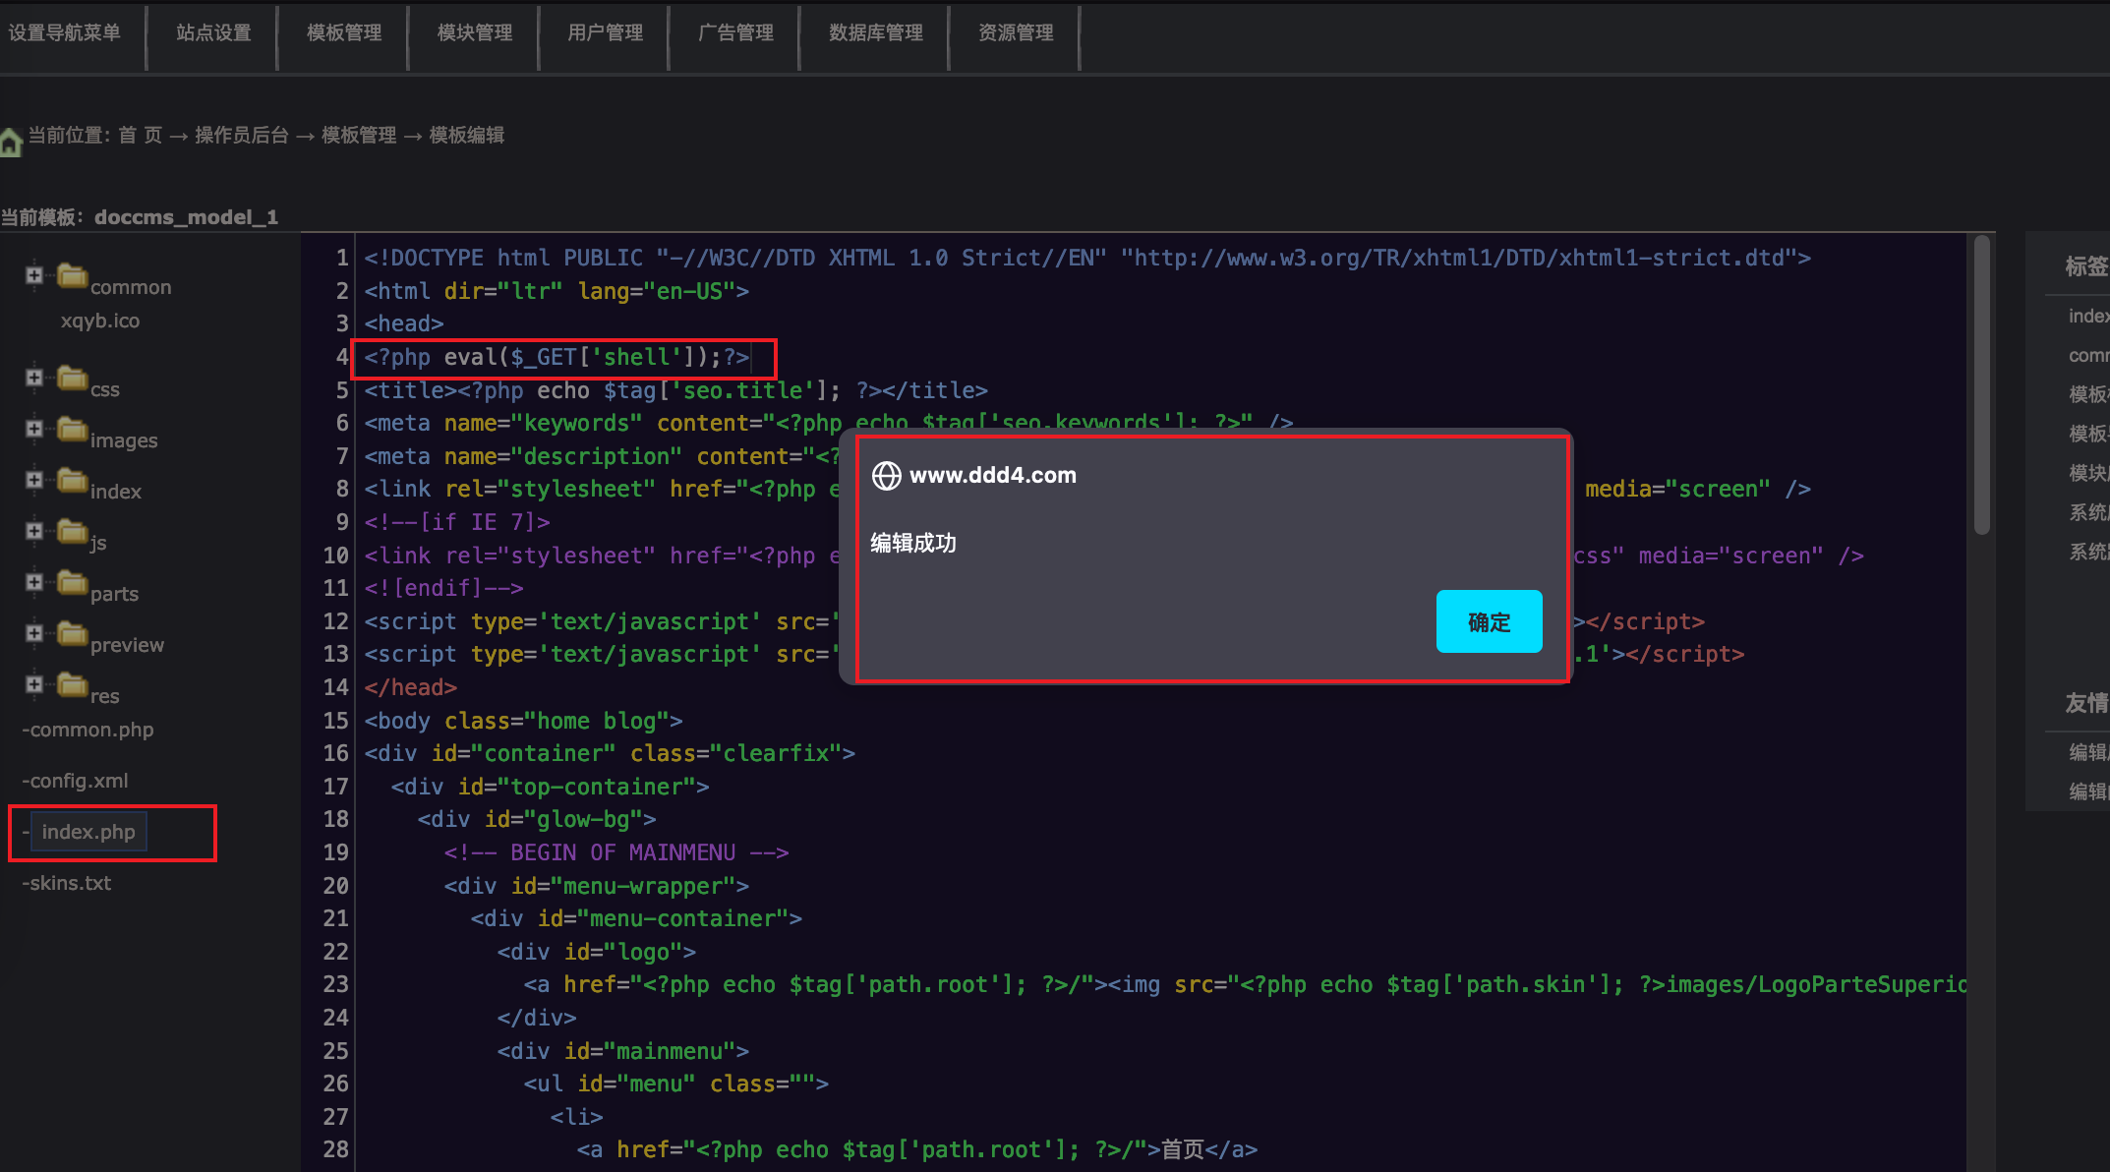Open the 数据库管理 menu

875,33
